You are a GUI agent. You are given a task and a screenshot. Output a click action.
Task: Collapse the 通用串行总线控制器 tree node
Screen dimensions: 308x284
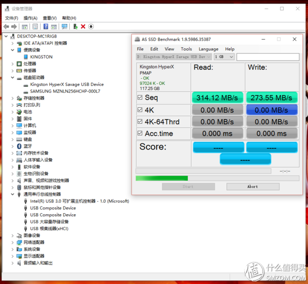pyautogui.click(x=13, y=194)
